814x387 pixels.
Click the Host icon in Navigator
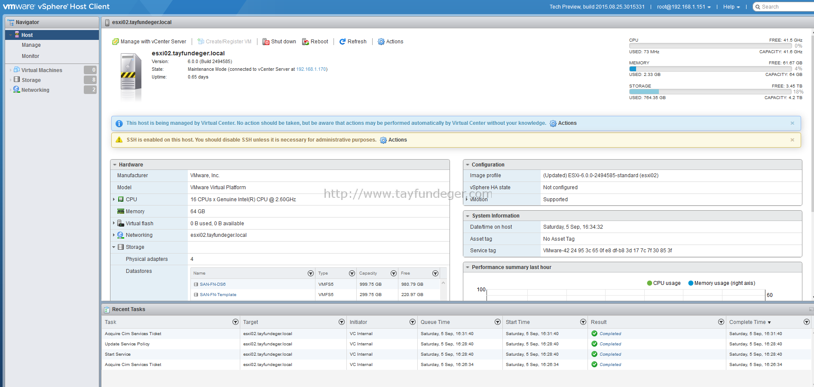click(17, 34)
